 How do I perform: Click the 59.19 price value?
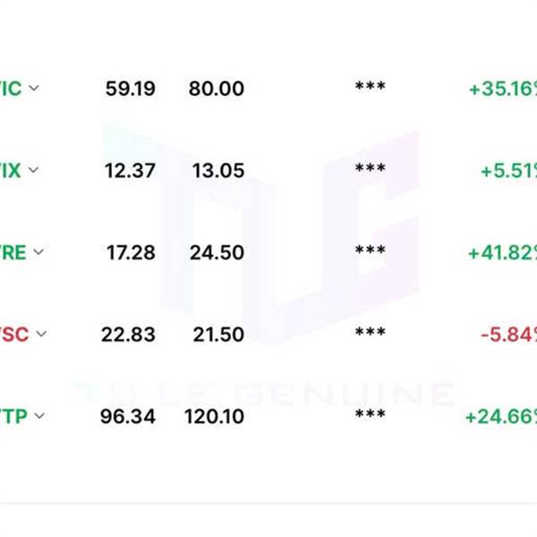tap(130, 89)
